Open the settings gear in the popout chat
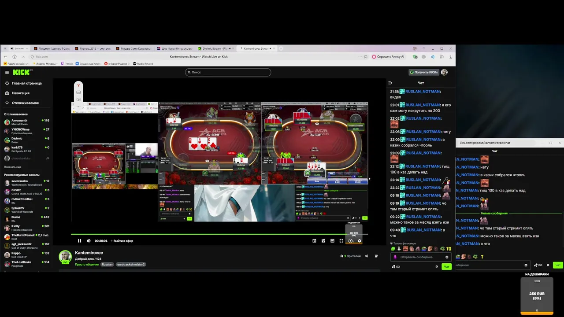 (548, 265)
